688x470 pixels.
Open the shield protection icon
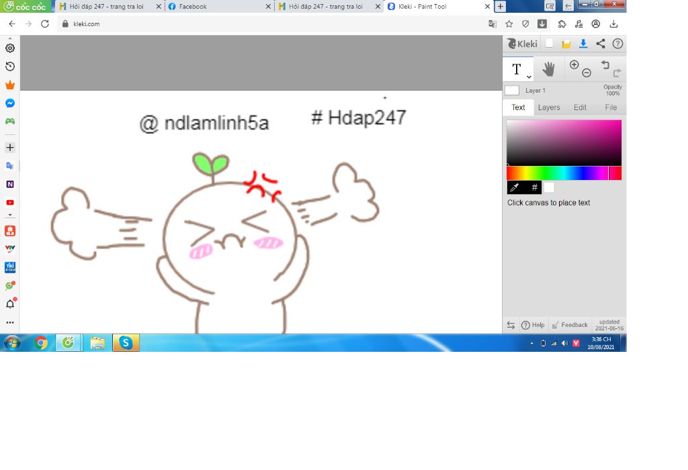525,23
